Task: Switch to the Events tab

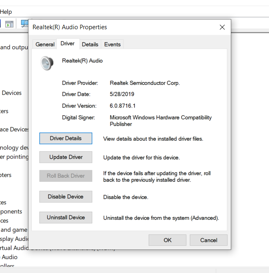Action: [112, 44]
